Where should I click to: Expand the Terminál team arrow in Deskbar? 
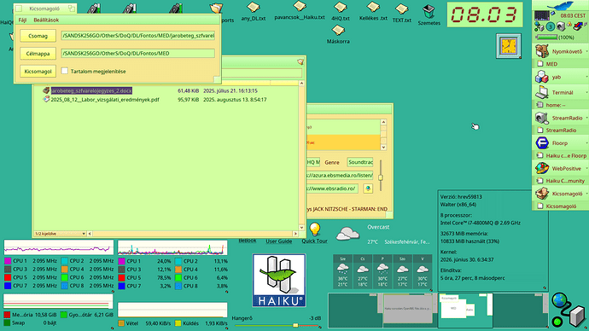point(586,92)
